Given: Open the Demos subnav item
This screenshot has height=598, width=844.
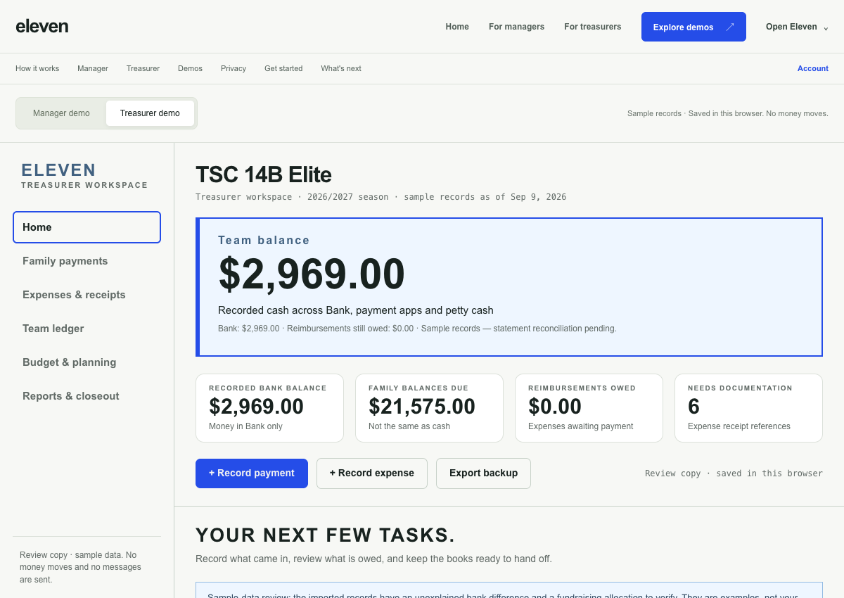Looking at the screenshot, I should 190,68.
